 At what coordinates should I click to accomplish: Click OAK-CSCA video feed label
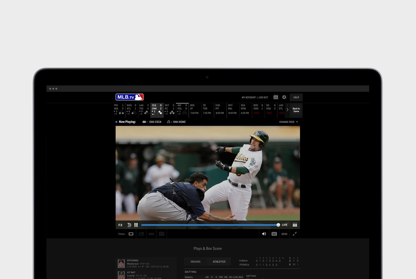[x=155, y=122]
